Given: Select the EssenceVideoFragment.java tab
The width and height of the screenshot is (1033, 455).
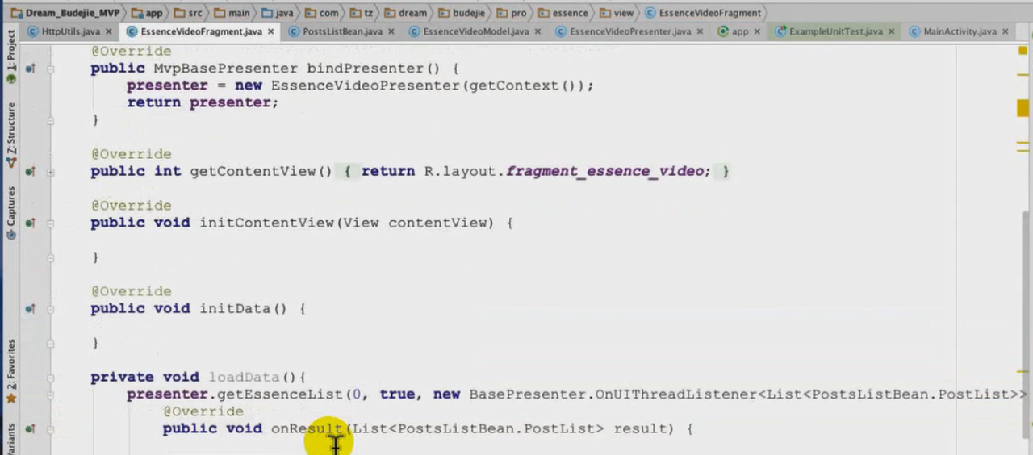Looking at the screenshot, I should coord(201,31).
